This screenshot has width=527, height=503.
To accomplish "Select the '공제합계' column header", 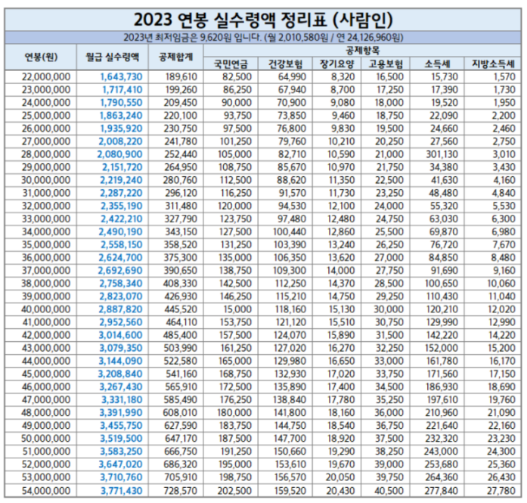I will pyautogui.click(x=175, y=57).
